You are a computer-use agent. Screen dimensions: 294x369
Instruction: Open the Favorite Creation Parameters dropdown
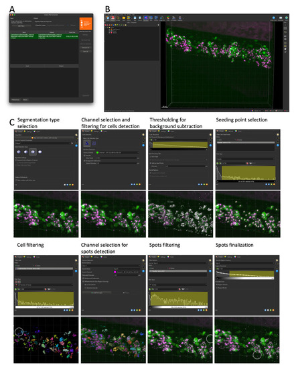[x=43, y=143]
